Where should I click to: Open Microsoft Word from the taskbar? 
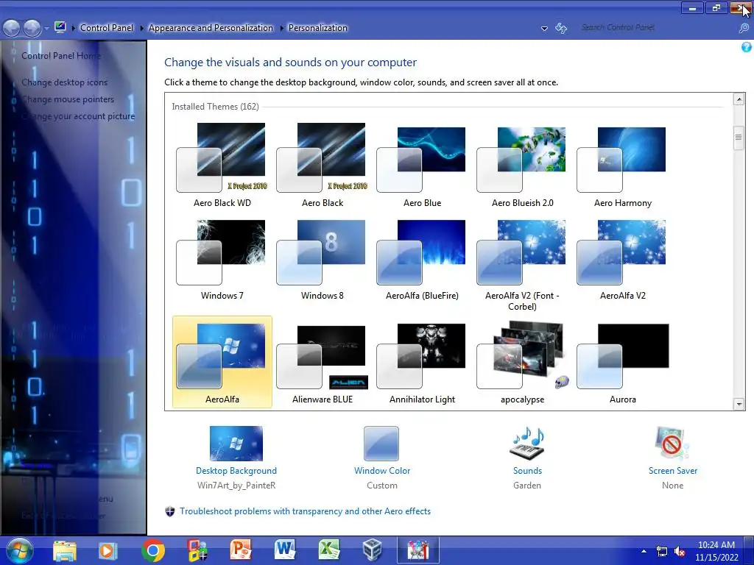[285, 550]
